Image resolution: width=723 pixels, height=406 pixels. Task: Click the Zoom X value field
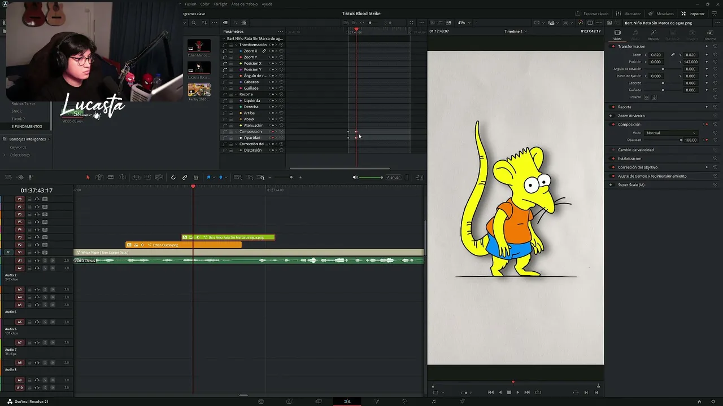(x=656, y=55)
